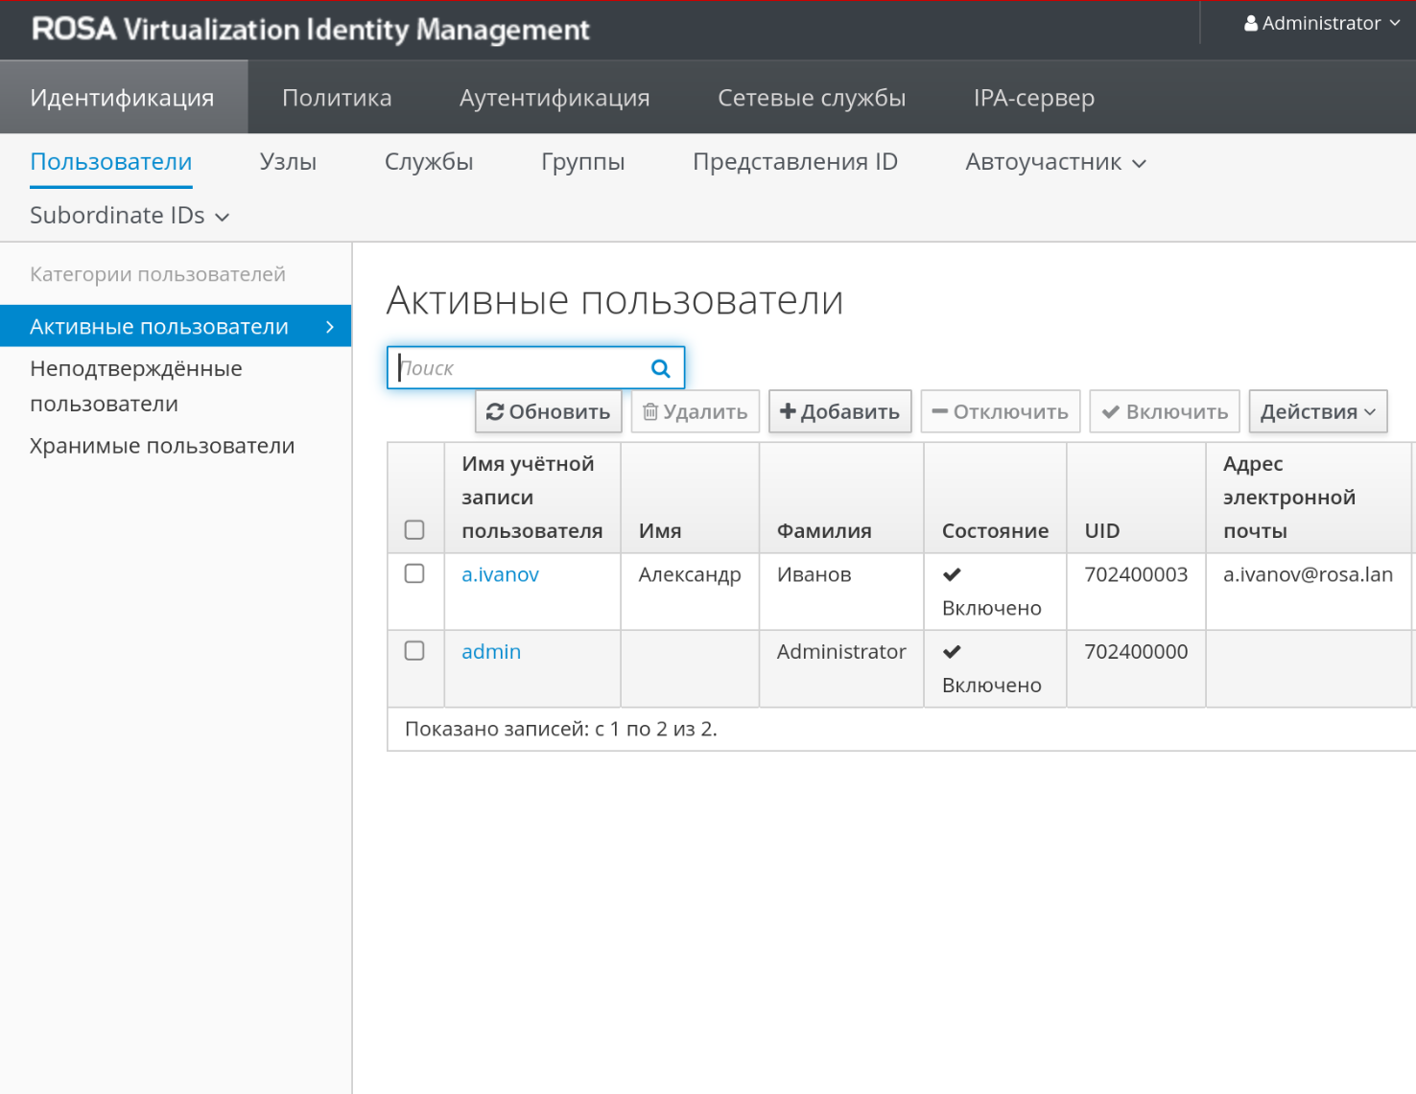Expand the Автоучастник menu
The height and width of the screenshot is (1094, 1416).
(x=1055, y=162)
